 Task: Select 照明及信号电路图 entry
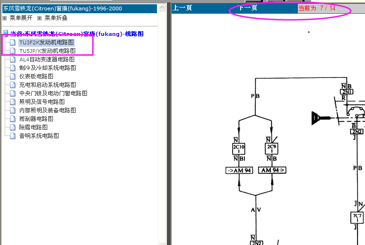click(x=42, y=102)
